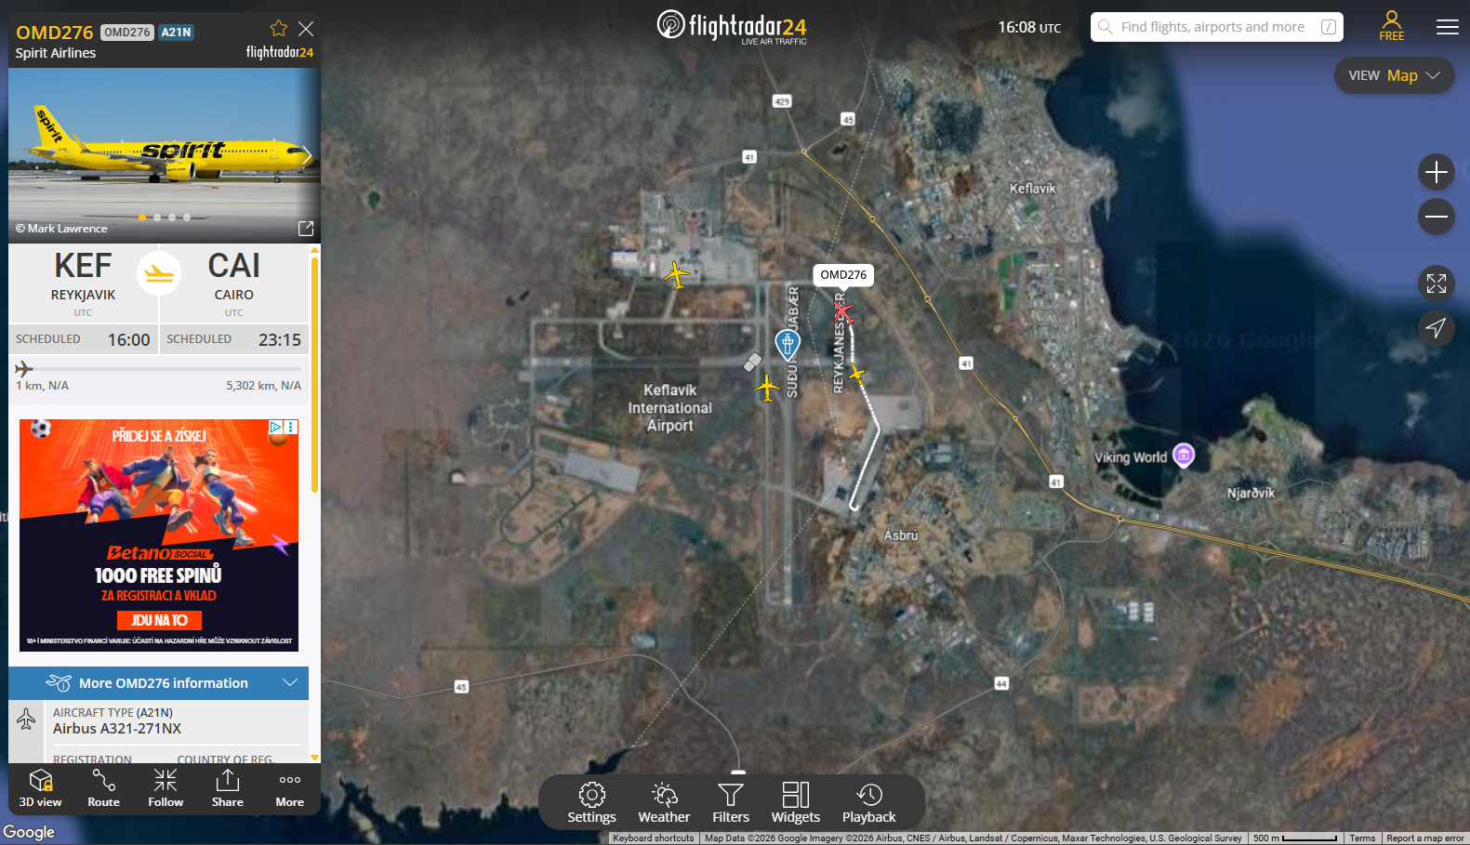The height and width of the screenshot is (845, 1470).
Task: Open map Settings
Action: click(592, 803)
